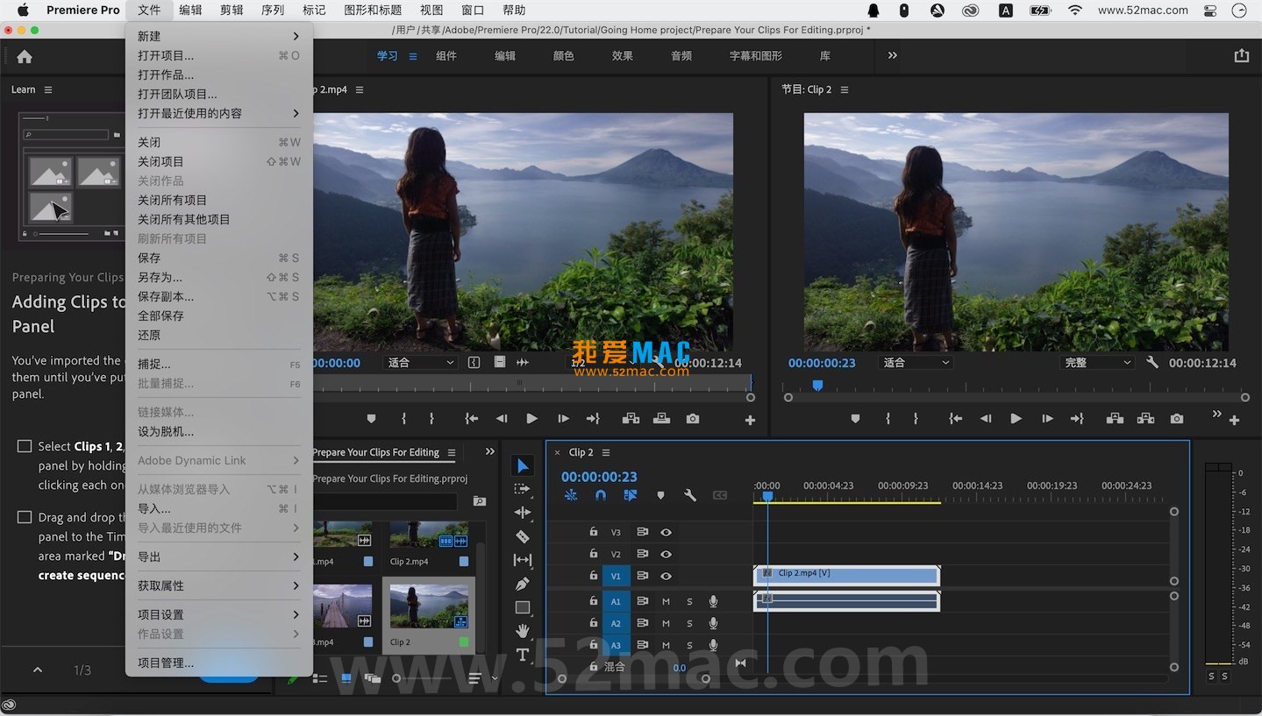Click Lift button in Program monitor
This screenshot has width=1262, height=716.
(x=1115, y=419)
